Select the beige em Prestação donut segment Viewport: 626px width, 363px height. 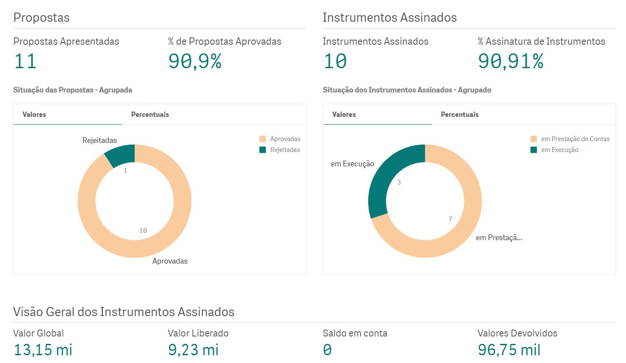[x=465, y=226]
